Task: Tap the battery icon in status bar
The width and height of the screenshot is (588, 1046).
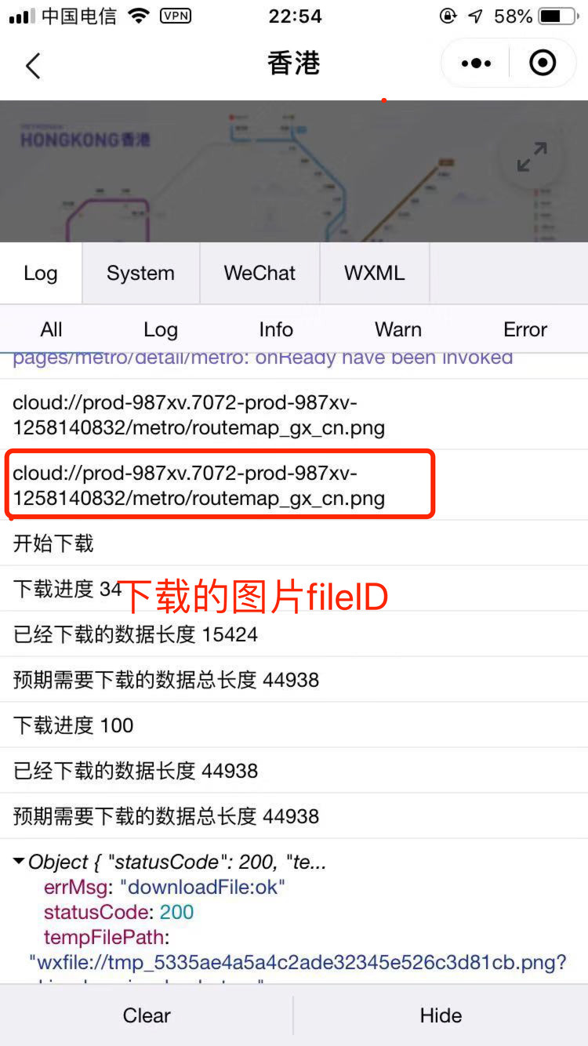Action: tap(559, 16)
